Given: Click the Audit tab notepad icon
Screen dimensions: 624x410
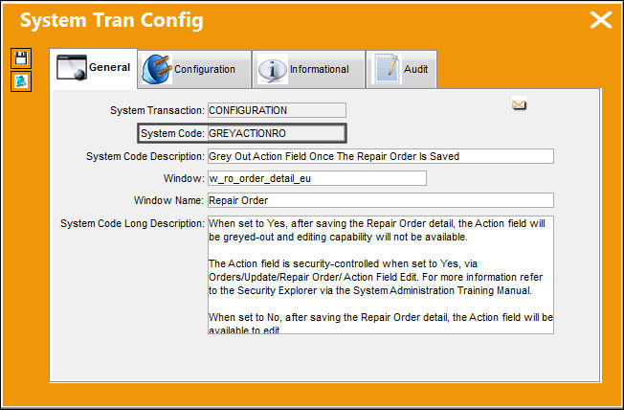Looking at the screenshot, I should (x=387, y=69).
